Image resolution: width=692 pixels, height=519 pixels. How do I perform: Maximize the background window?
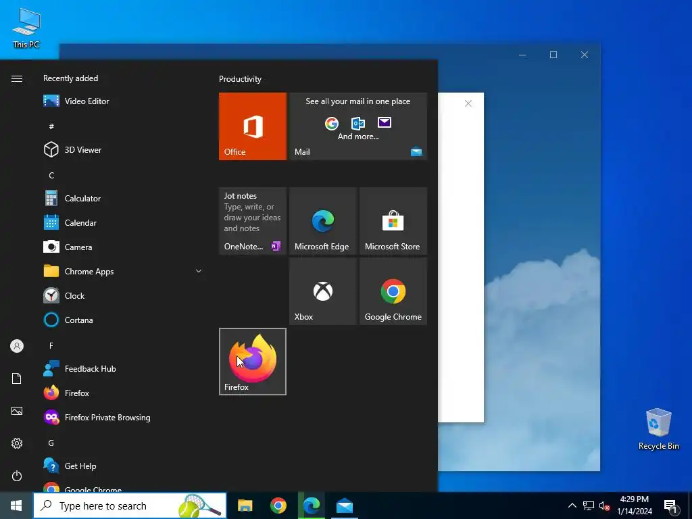click(553, 55)
